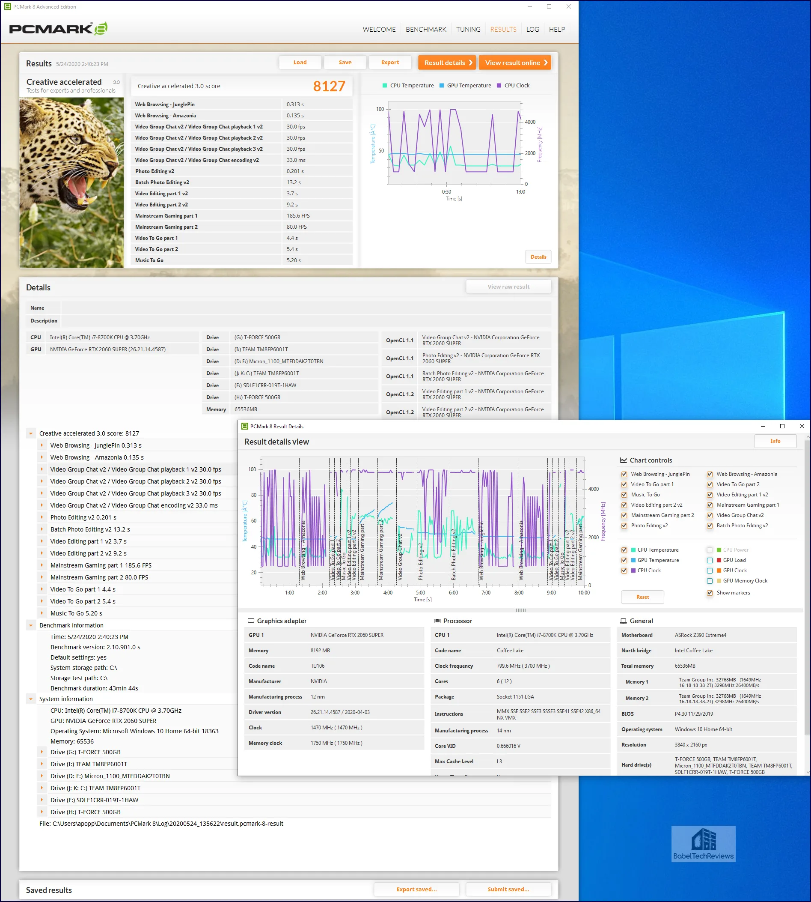811x902 pixels.
Task: Toggle Video To Go part 1 checkbox
Action: (624, 484)
